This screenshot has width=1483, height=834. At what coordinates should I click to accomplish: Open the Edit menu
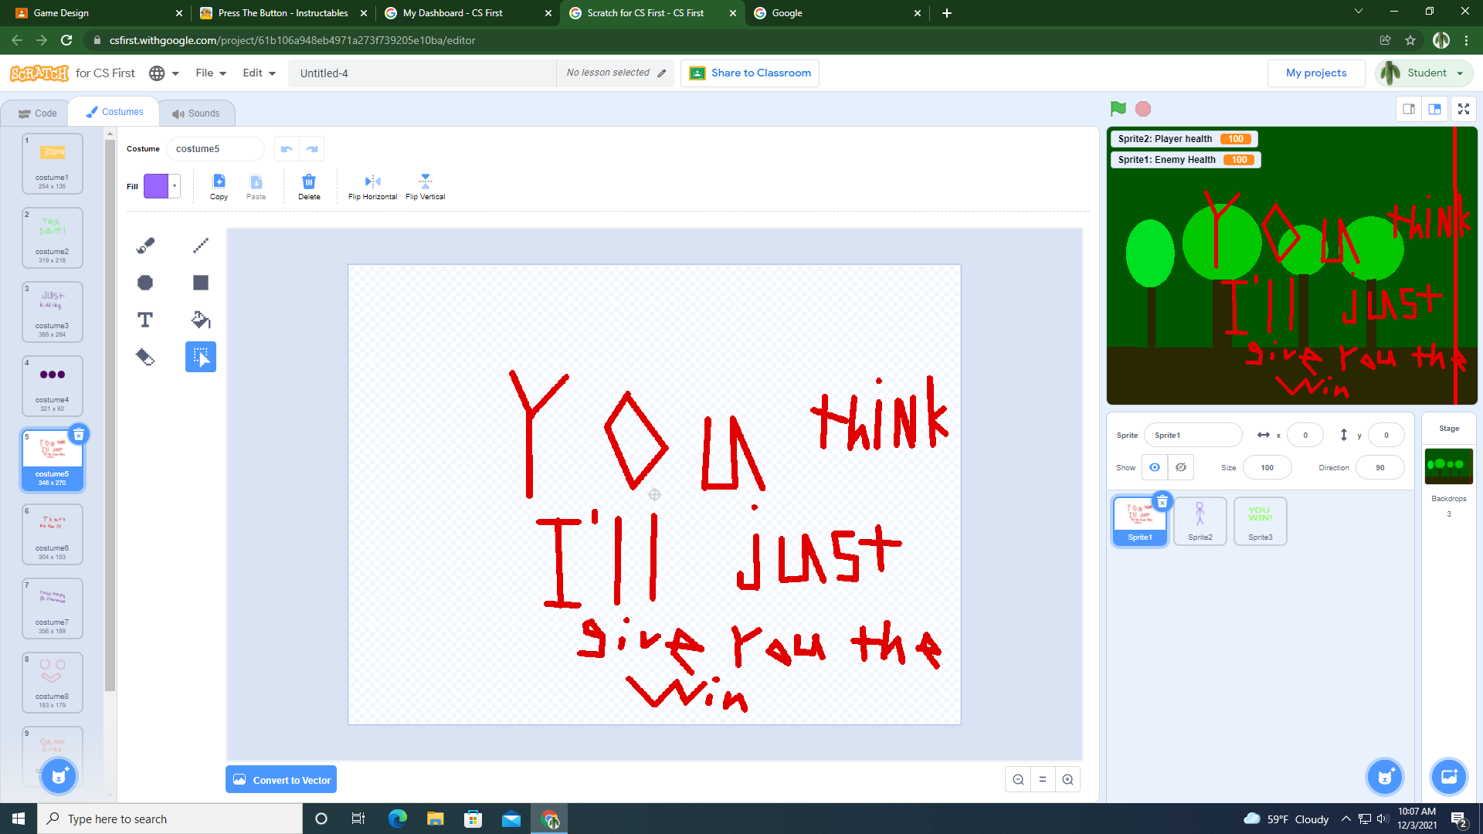257,73
